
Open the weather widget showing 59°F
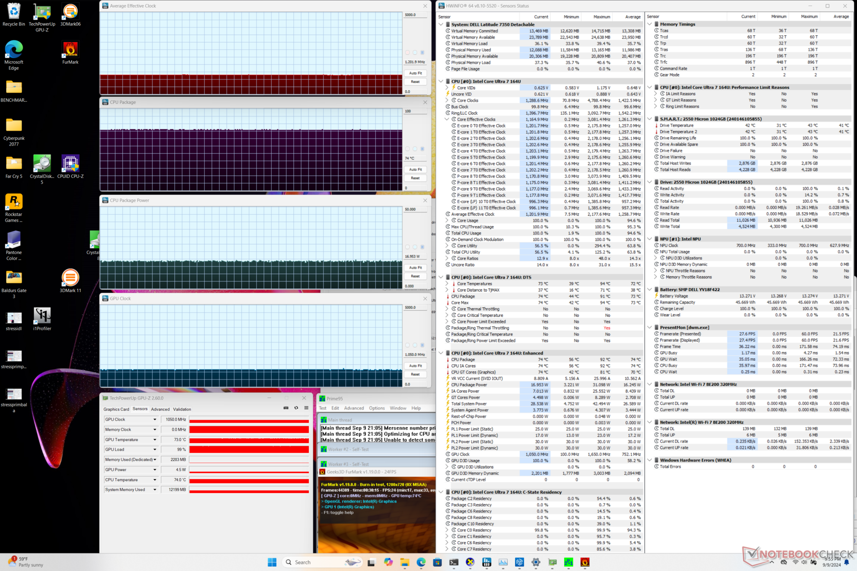click(x=26, y=562)
